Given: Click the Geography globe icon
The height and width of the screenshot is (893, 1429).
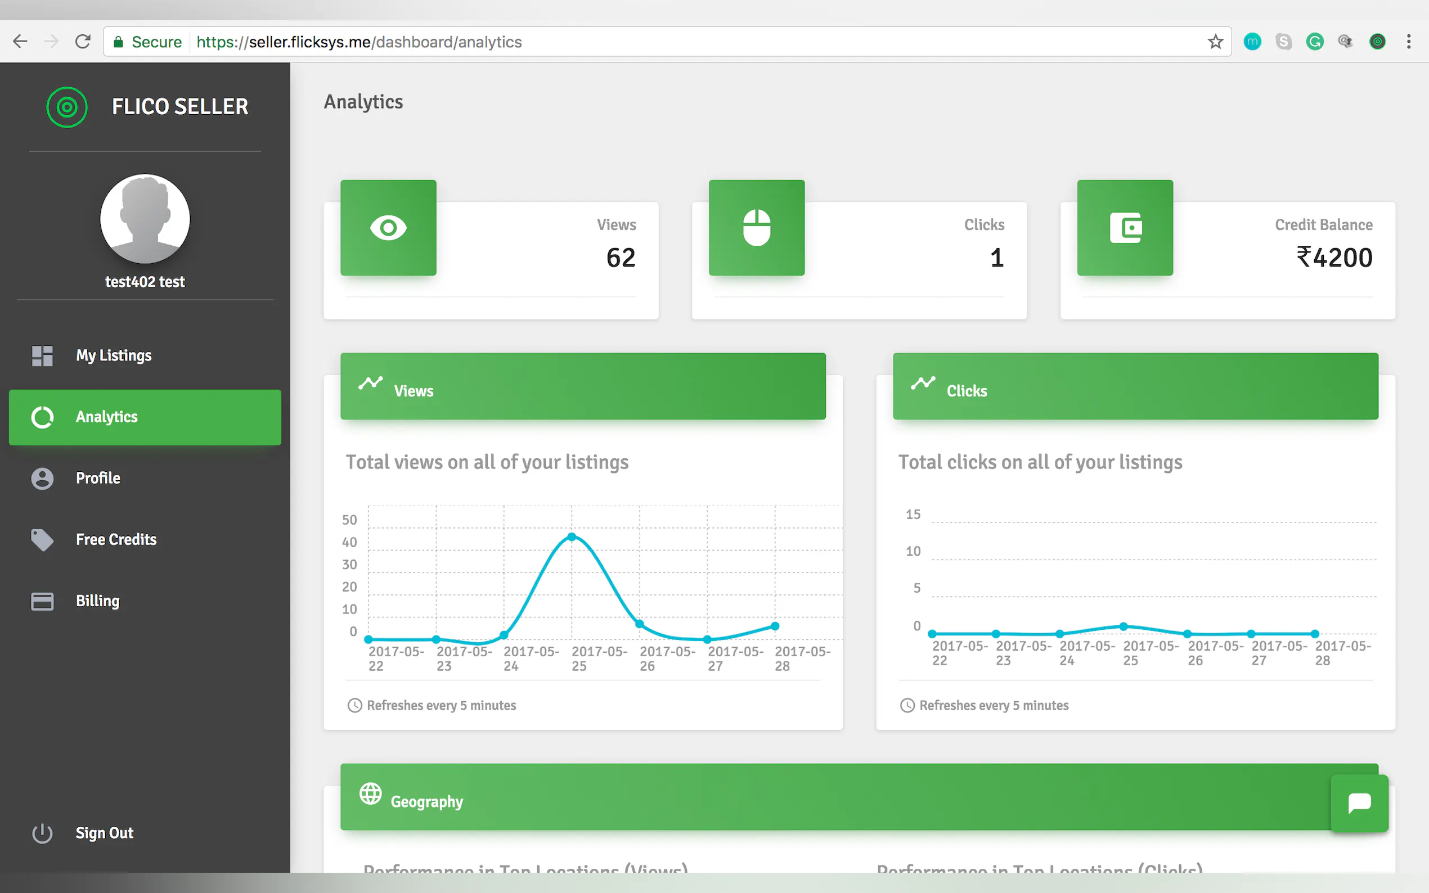Looking at the screenshot, I should (x=370, y=793).
